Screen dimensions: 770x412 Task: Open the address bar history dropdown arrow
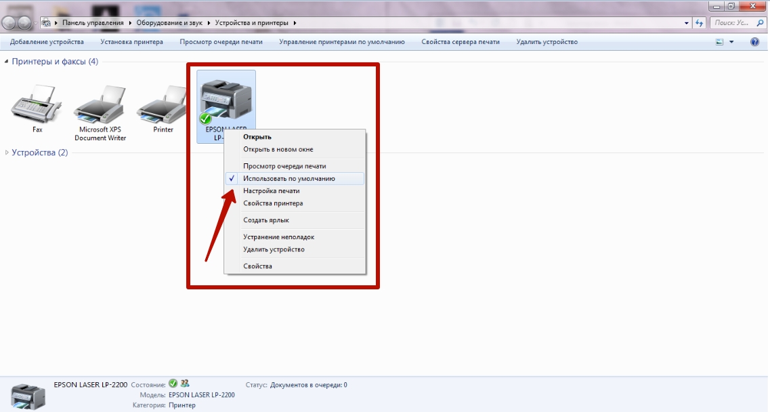click(687, 22)
